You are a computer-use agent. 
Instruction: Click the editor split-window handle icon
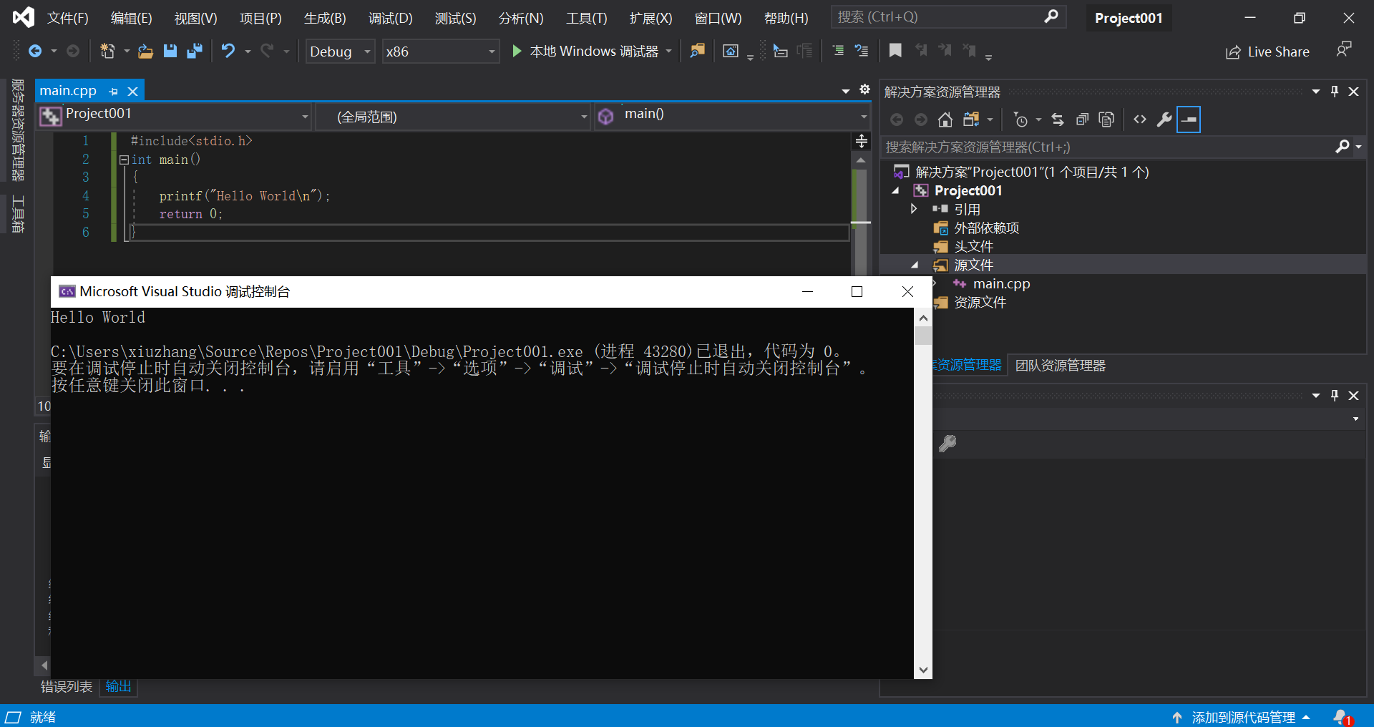coord(862,141)
